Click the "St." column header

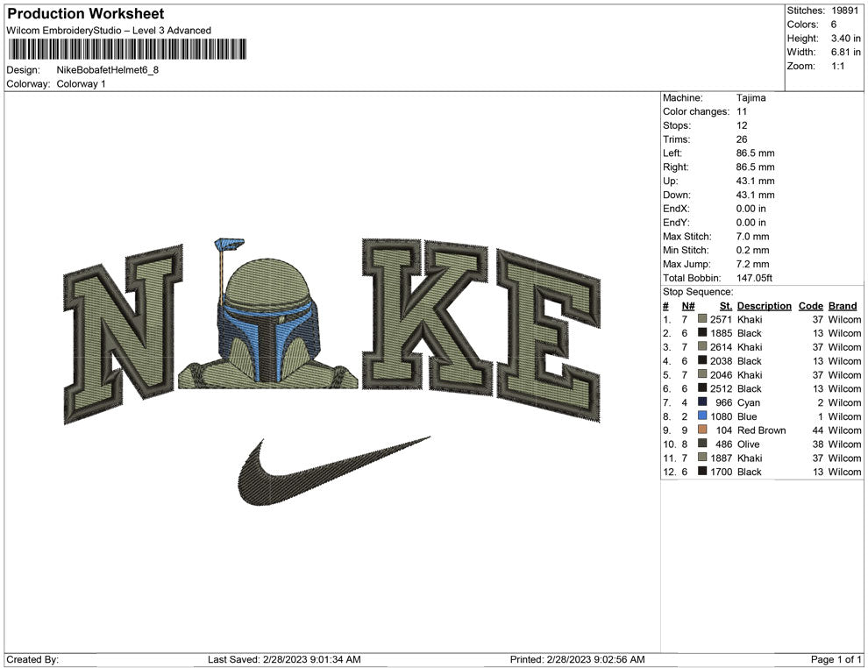[x=726, y=305]
